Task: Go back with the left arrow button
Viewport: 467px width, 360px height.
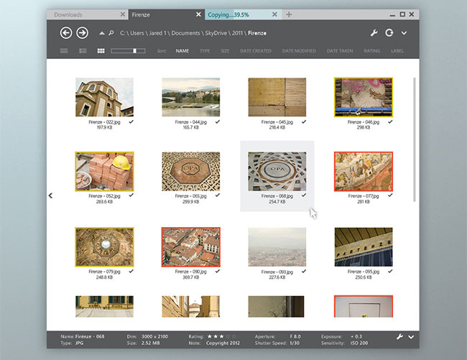Action: [x=66, y=33]
